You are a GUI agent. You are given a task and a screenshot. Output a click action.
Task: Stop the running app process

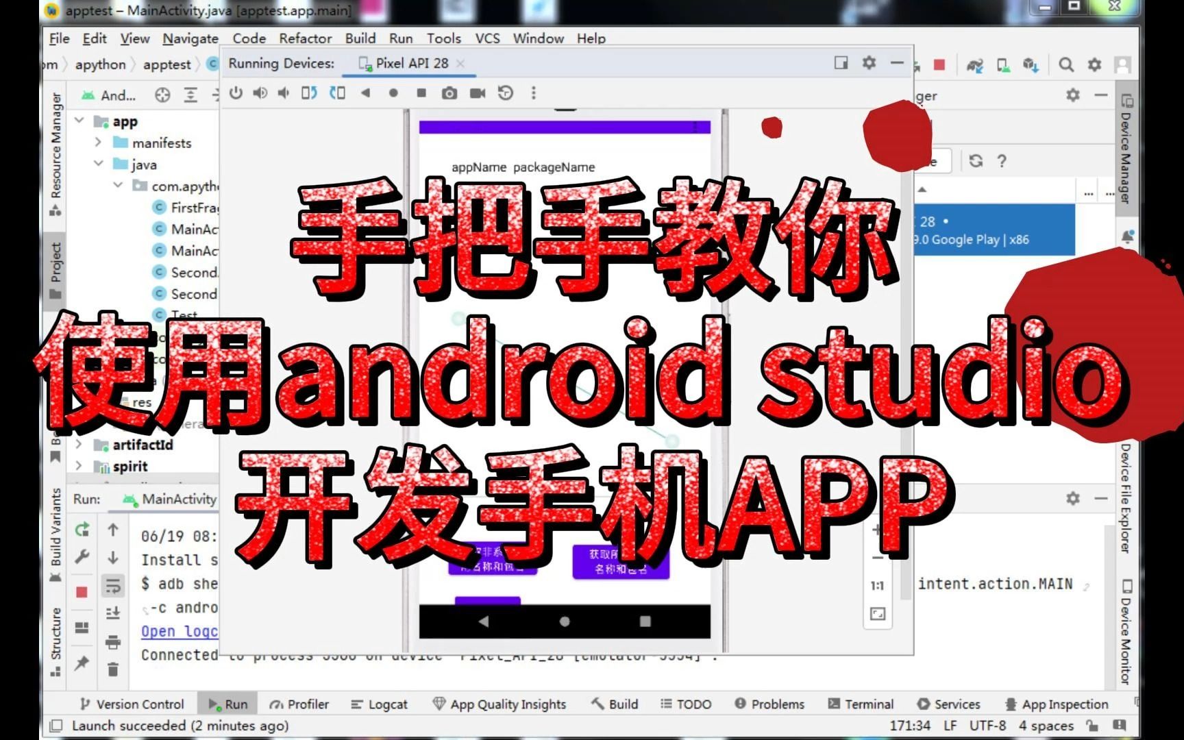[x=82, y=588]
